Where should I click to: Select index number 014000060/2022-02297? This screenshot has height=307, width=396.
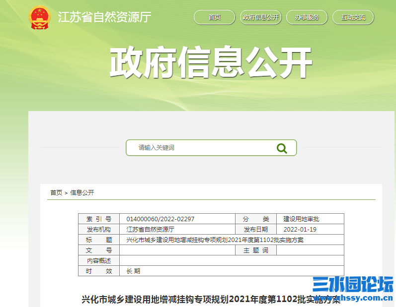pos(160,219)
